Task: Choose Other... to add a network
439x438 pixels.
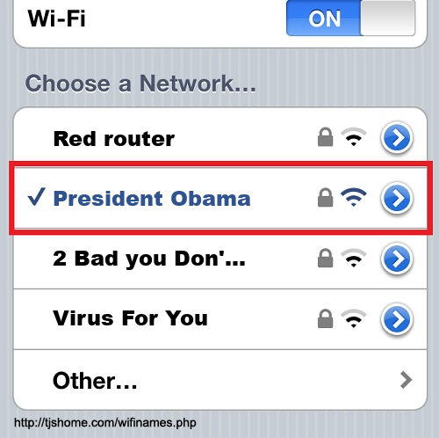Action: 220,380
